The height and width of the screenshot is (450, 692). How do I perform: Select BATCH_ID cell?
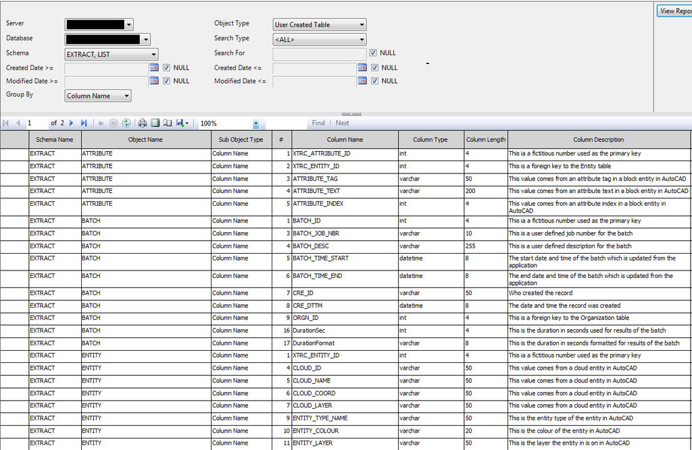click(345, 221)
